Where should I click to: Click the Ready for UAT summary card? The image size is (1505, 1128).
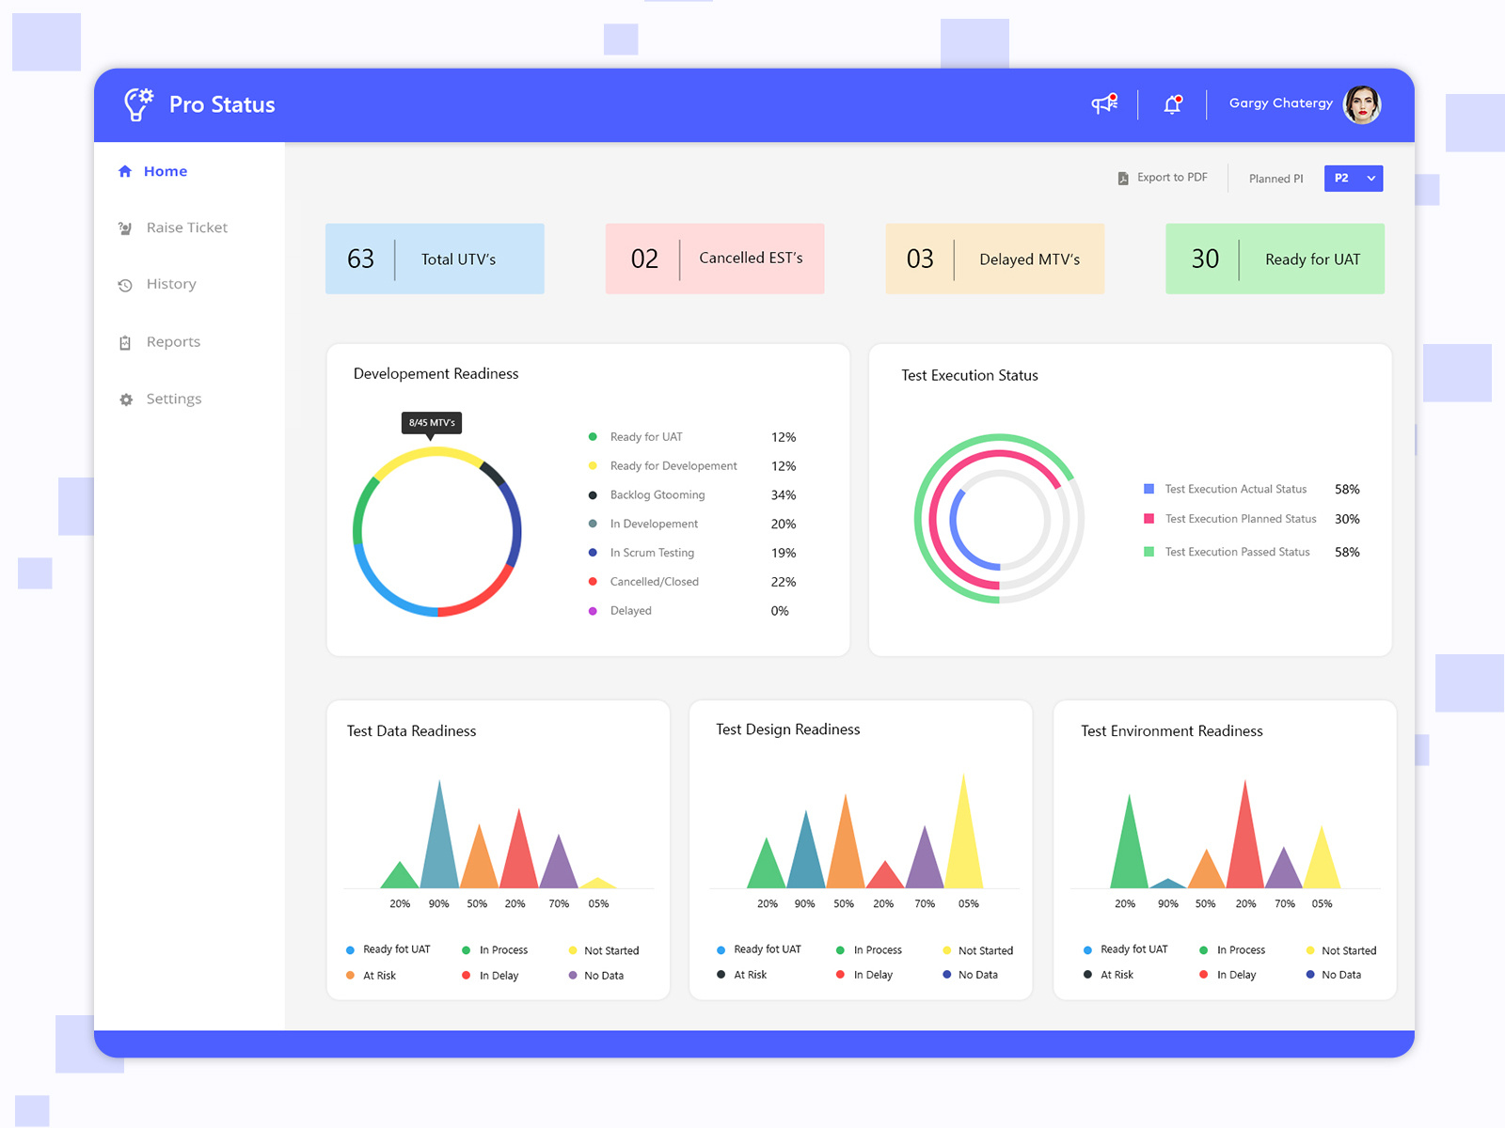[1275, 258]
